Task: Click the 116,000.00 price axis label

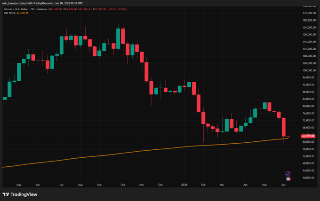Action: [x=309, y=42]
